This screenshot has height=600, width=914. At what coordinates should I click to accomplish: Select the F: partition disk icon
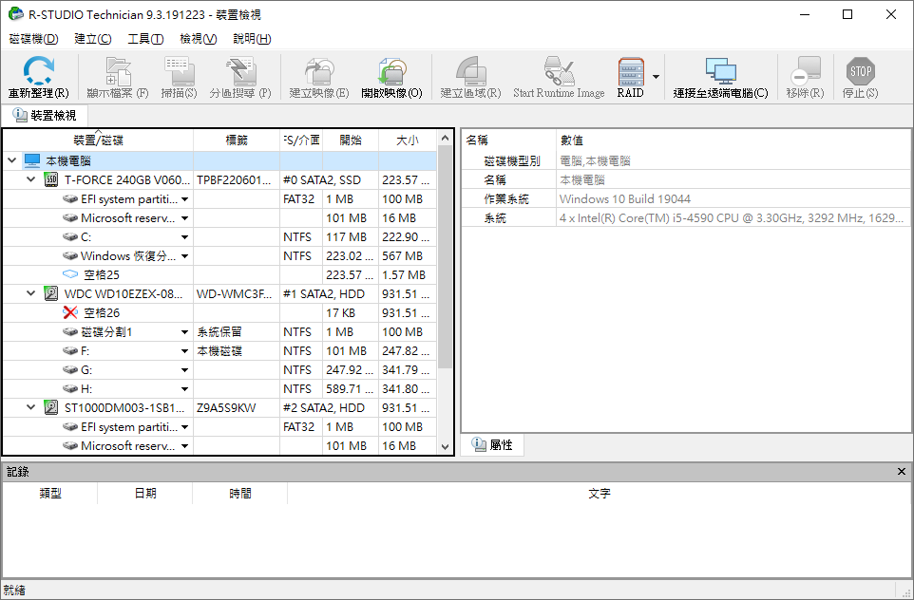point(70,351)
